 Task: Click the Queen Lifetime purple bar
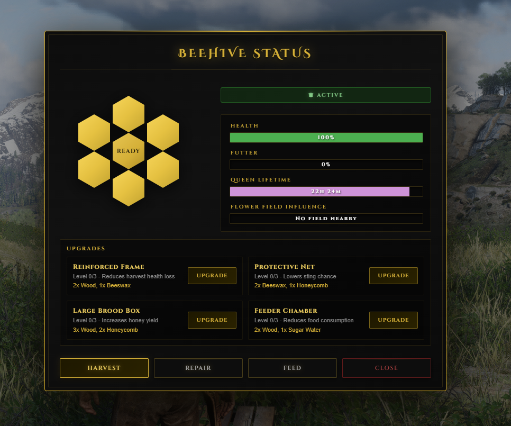point(326,192)
